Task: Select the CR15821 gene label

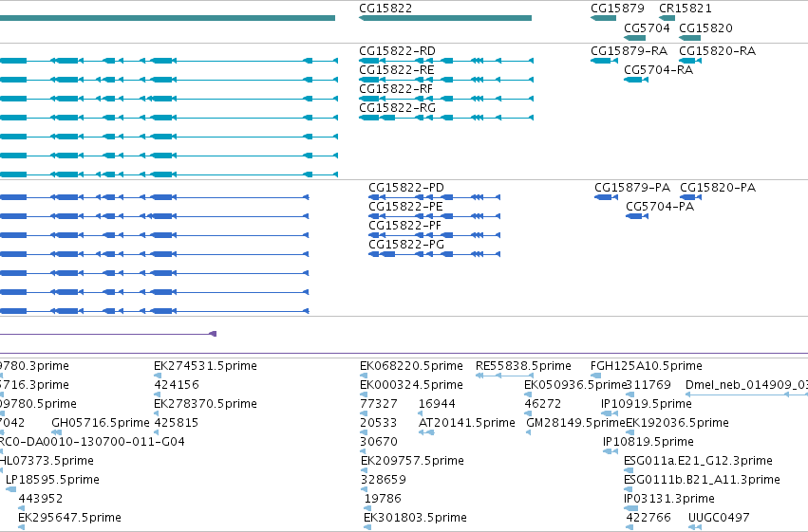Action: 686,9
